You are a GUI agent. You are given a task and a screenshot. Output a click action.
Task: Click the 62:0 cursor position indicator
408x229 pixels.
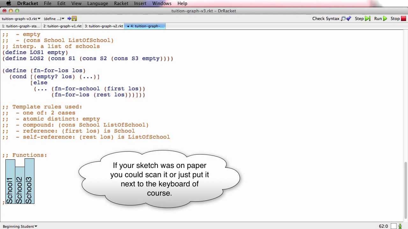[383, 226]
